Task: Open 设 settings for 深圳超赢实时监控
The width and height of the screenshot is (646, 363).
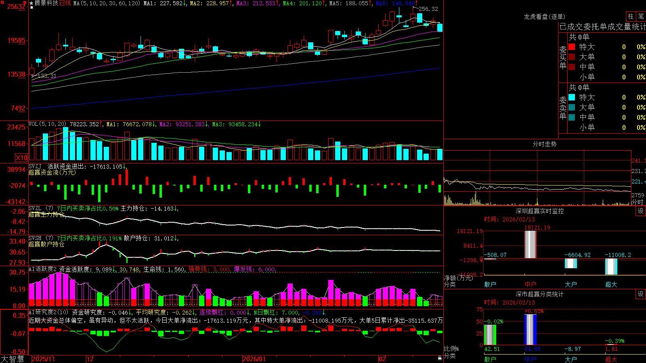Action: [641, 211]
